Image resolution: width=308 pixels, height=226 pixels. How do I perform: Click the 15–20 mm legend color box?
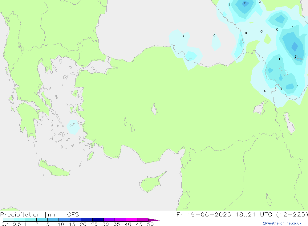click(75, 220)
